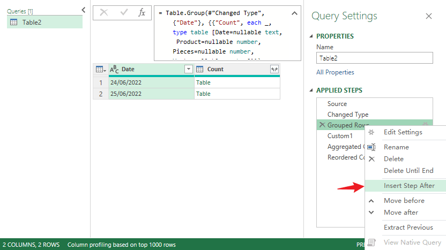The height and width of the screenshot is (250, 446).
Task: Click the 24/06/2022 date cell
Action: pyautogui.click(x=151, y=82)
